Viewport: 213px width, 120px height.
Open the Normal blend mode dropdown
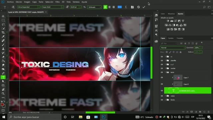tap(172, 48)
